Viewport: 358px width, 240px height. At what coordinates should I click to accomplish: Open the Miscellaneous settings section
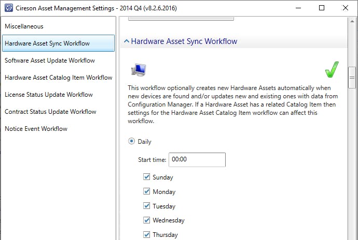(x=24, y=26)
